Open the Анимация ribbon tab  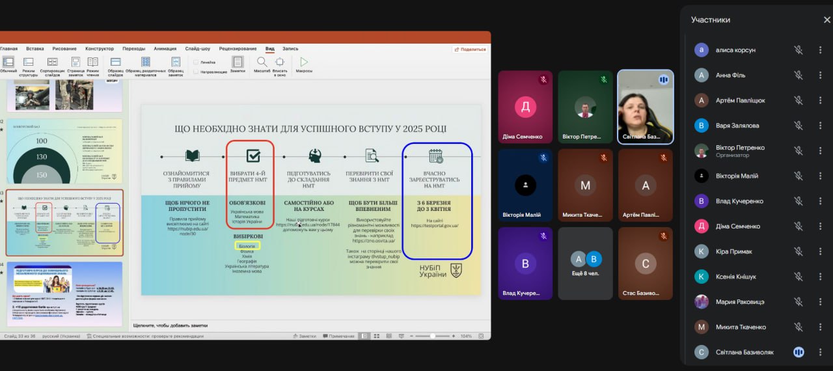click(165, 49)
